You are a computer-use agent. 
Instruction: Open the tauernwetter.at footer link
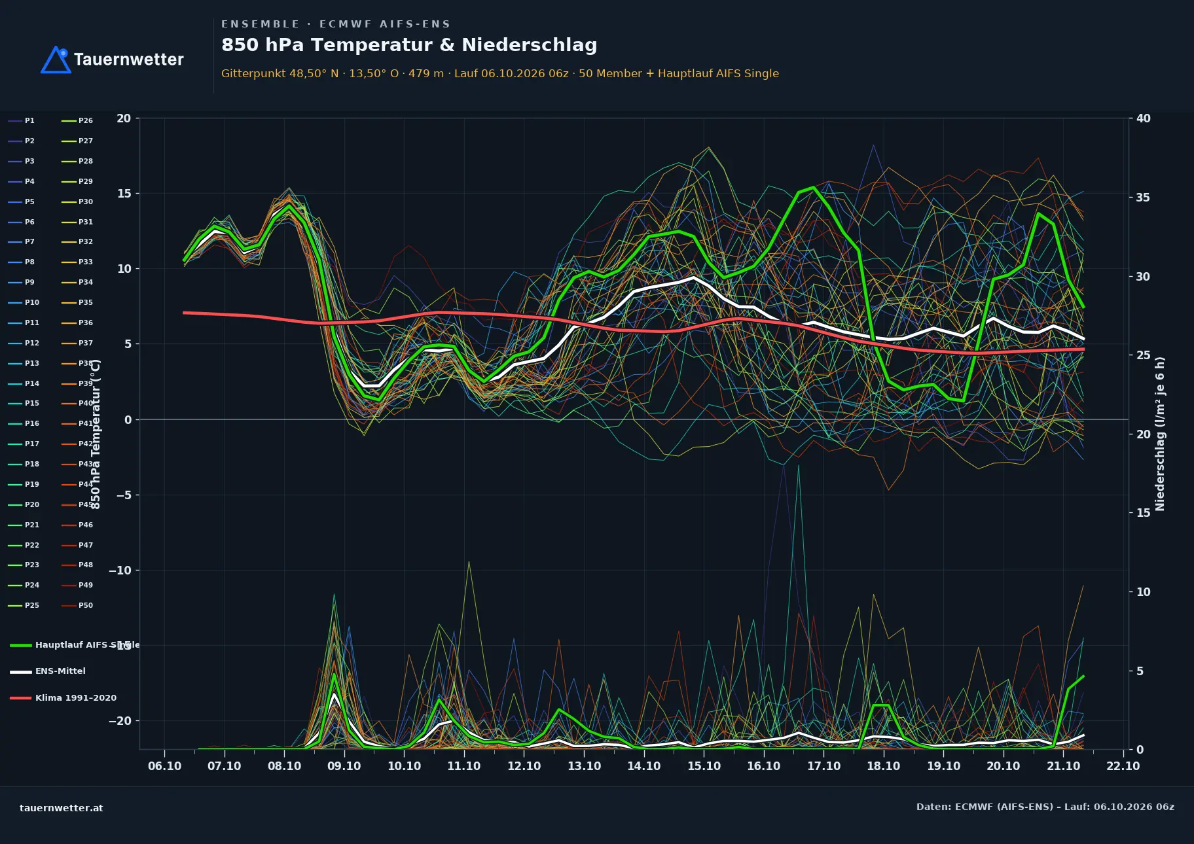62,808
